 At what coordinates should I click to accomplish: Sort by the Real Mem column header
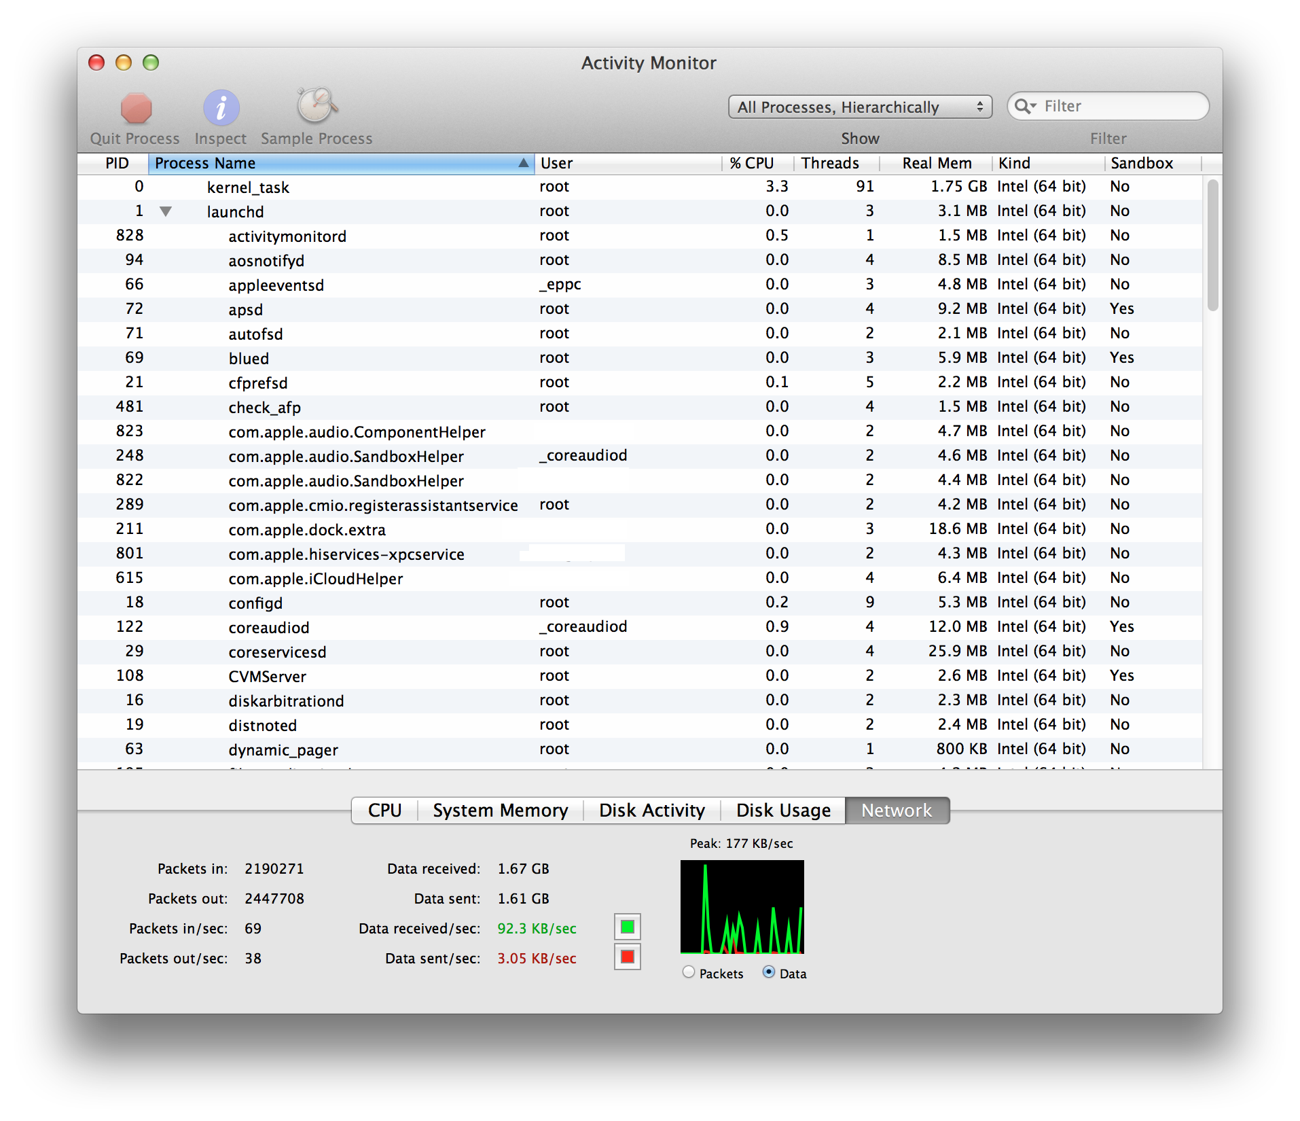click(936, 163)
